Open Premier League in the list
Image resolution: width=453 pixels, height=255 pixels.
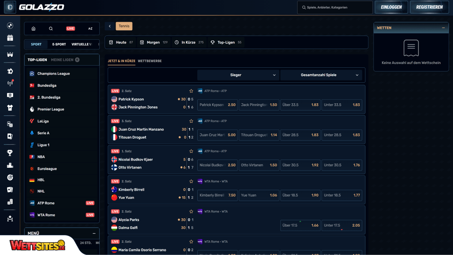pos(62,109)
